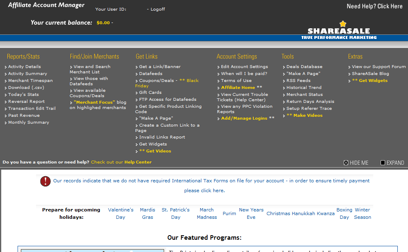This screenshot has height=252, width=408.
Task: View any PPC Violation Reports
Action: coord(245,109)
